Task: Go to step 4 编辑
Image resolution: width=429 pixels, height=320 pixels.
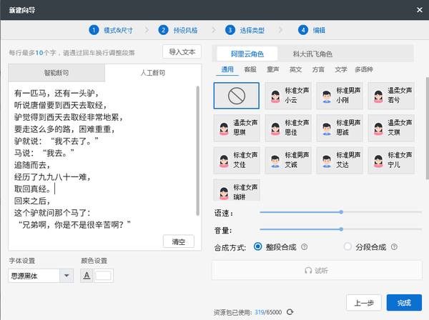Action: pyautogui.click(x=312, y=30)
